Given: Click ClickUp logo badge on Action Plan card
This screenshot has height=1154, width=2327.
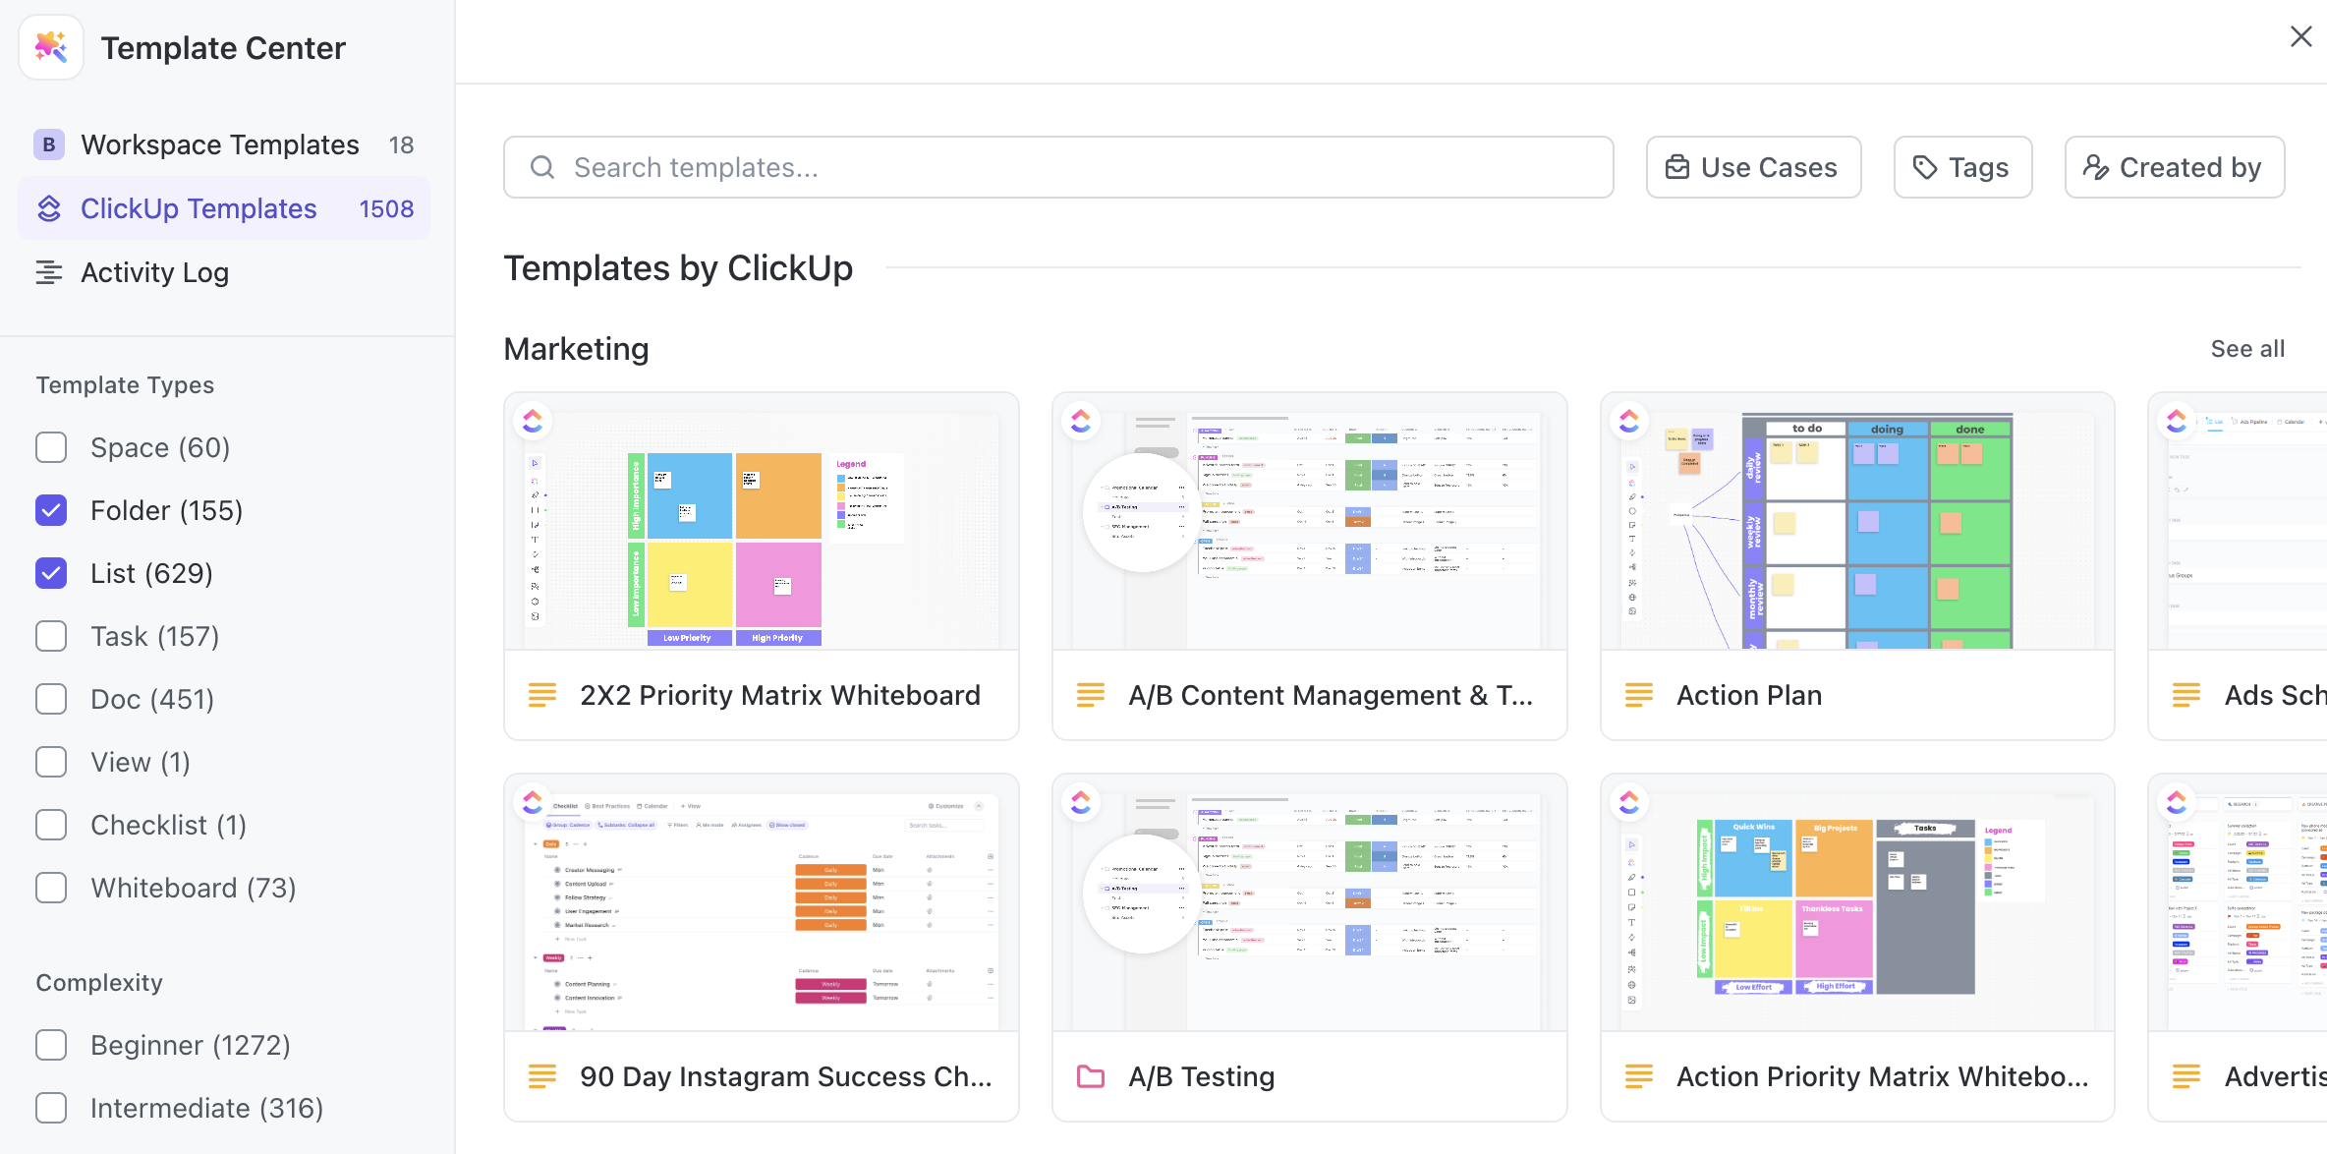Looking at the screenshot, I should pyautogui.click(x=1629, y=421).
